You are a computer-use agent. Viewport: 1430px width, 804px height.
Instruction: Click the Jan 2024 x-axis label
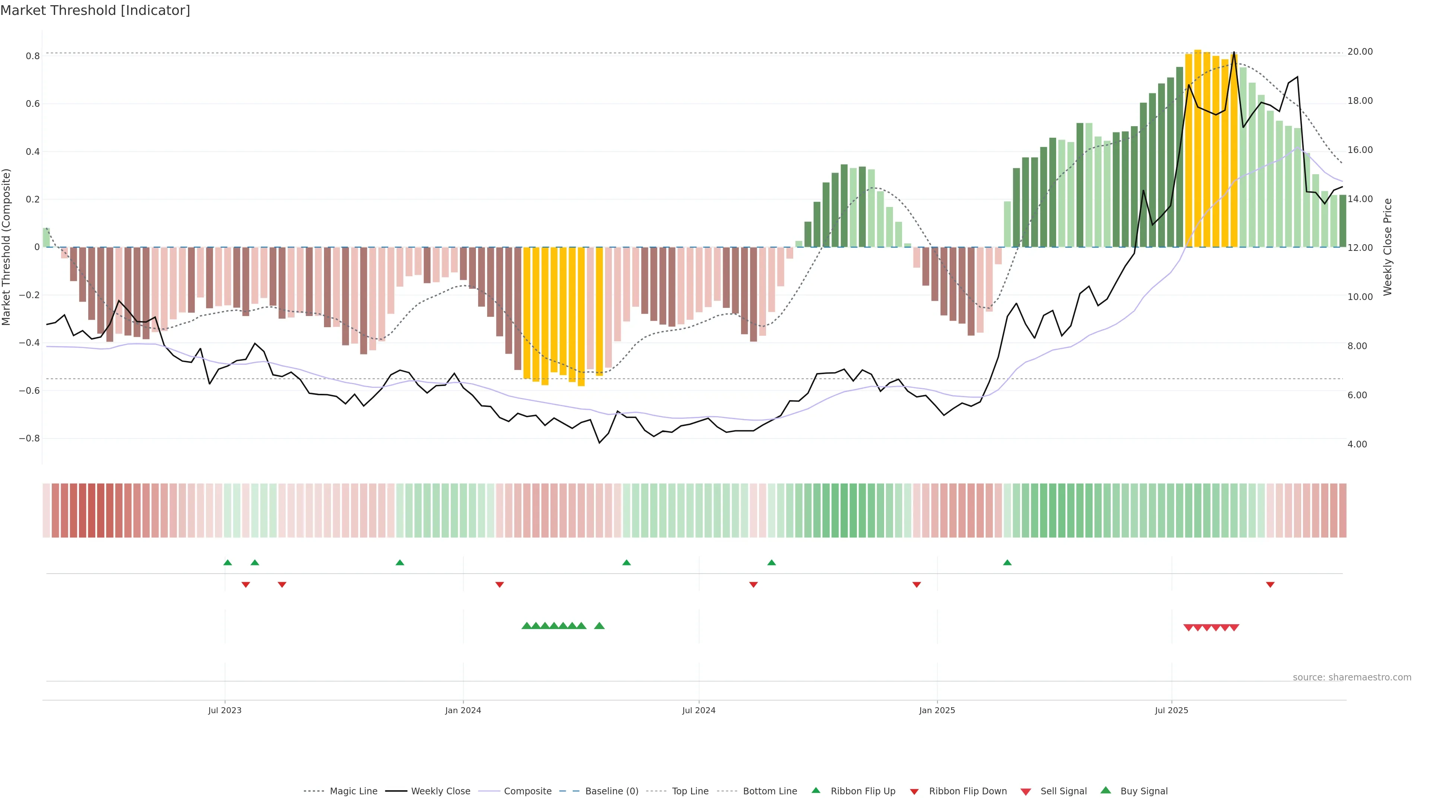(463, 710)
